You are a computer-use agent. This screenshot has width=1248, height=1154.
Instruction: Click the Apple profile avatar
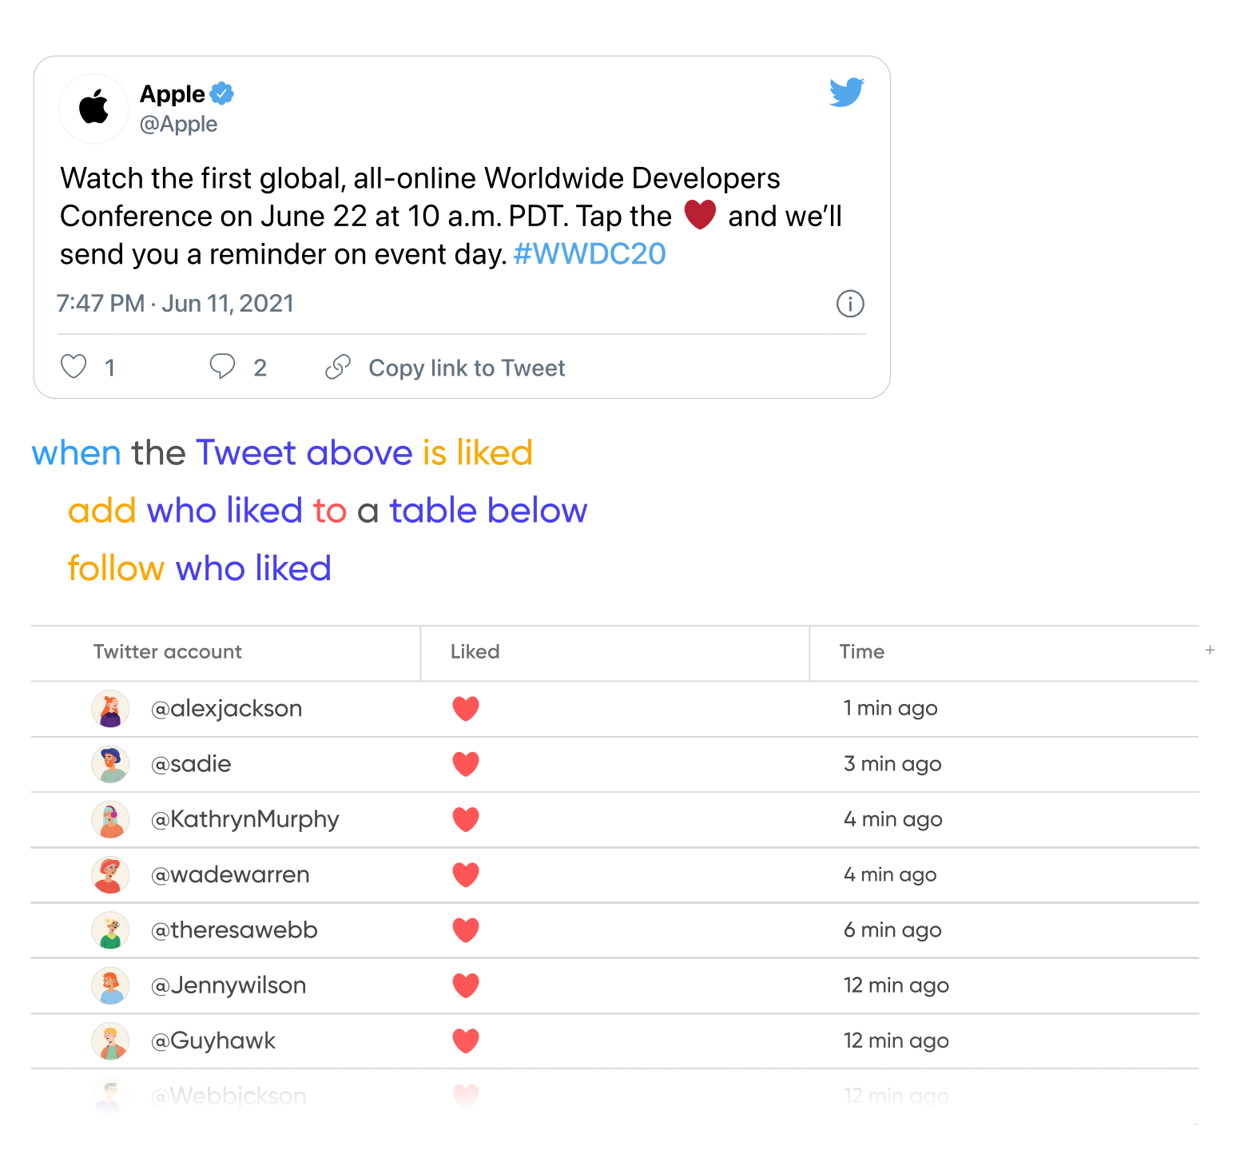(x=93, y=108)
